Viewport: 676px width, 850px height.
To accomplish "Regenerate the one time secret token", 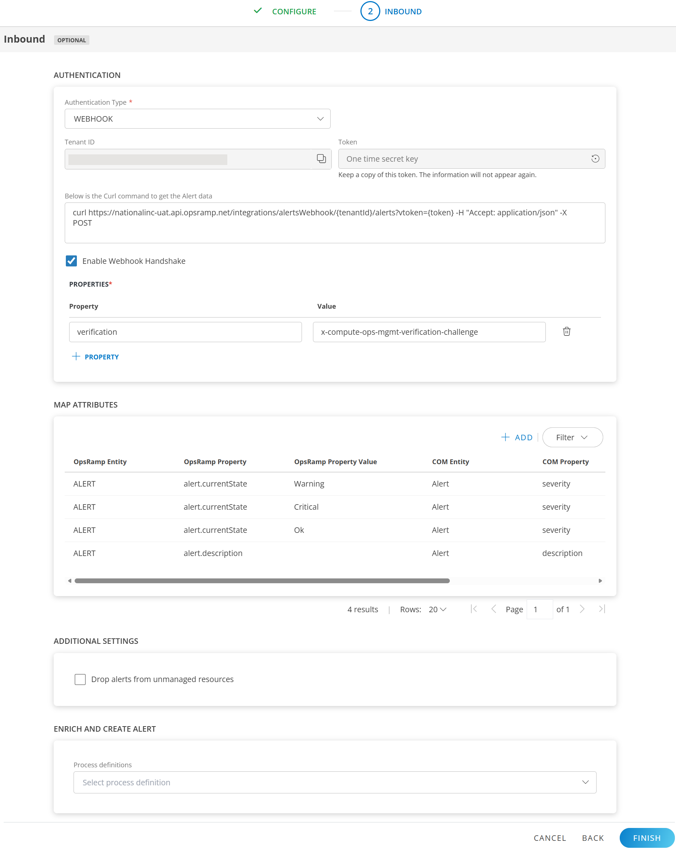I will coord(595,158).
